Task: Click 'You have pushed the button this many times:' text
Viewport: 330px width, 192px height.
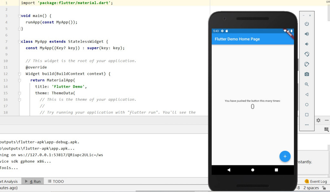Action: (253, 101)
